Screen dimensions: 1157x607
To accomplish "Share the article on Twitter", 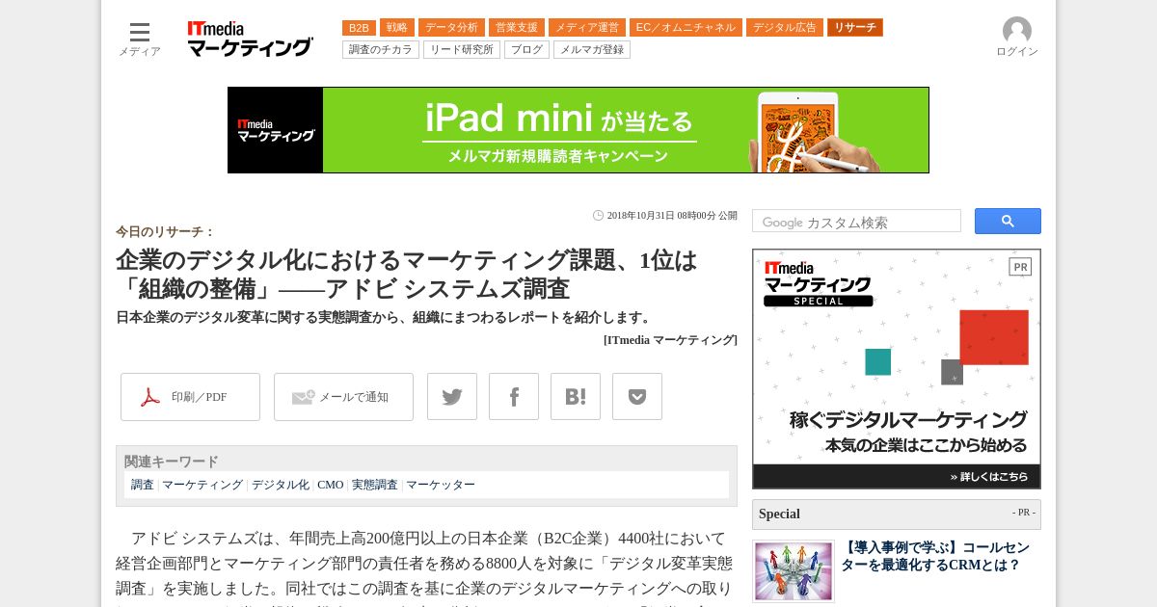I will click(x=452, y=397).
